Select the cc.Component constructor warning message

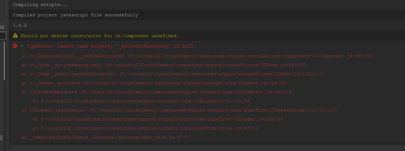[x=99, y=36]
